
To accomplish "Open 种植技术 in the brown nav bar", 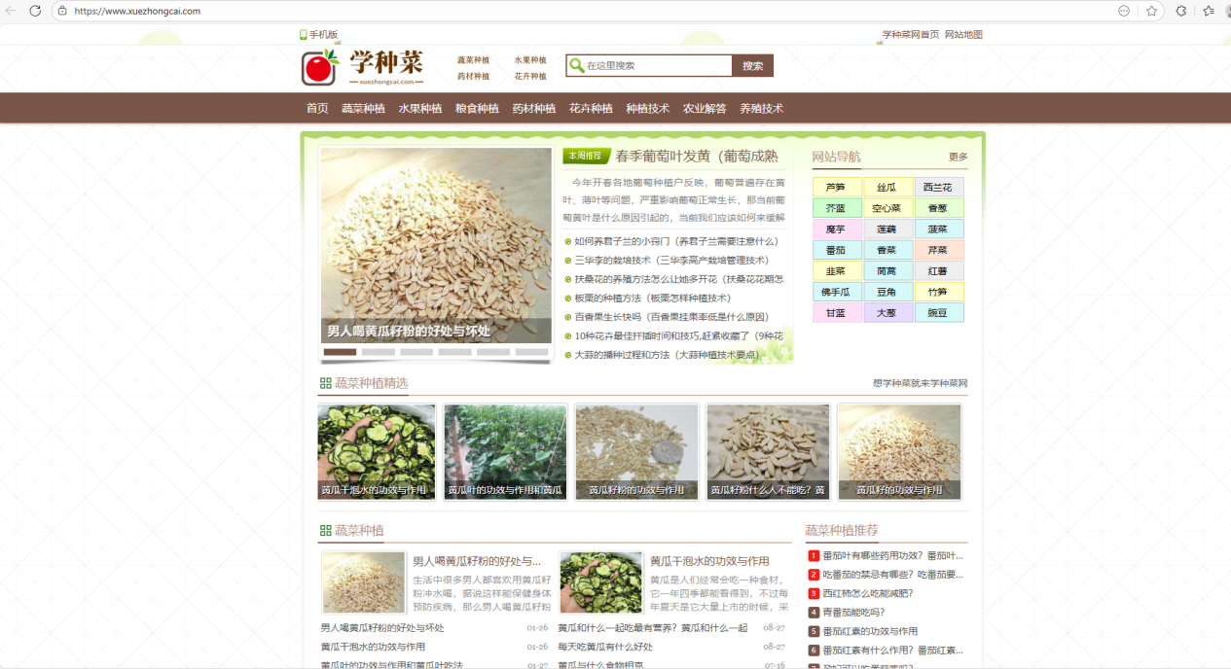I will [648, 108].
